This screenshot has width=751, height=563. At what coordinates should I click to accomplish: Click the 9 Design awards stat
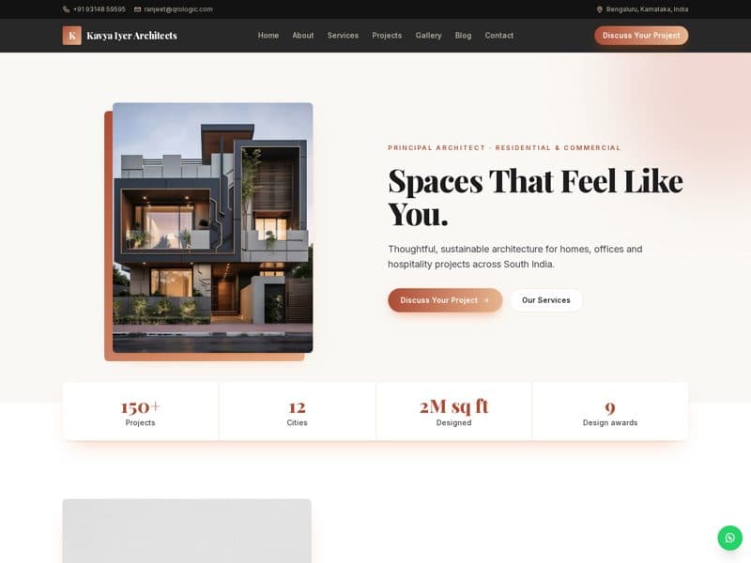point(610,412)
